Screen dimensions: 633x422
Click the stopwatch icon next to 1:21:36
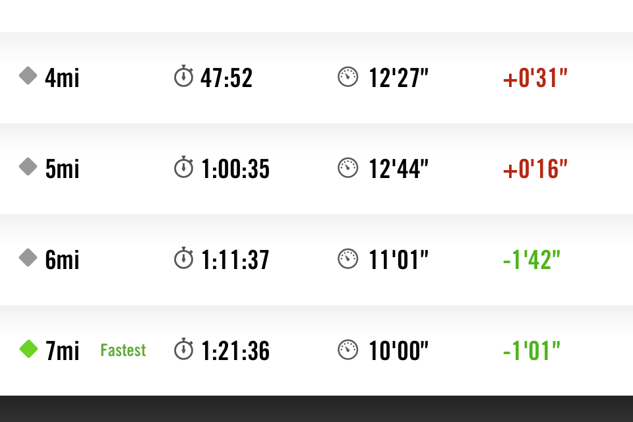click(x=184, y=349)
